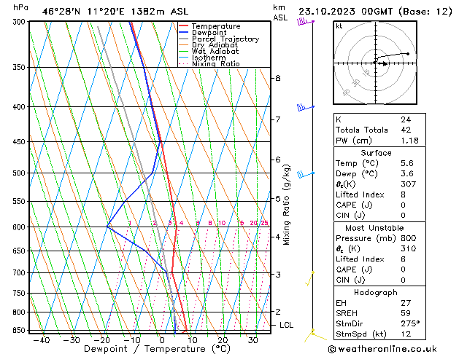Click the LCL marker label
This screenshot has width=459, height=354.
click(x=286, y=325)
